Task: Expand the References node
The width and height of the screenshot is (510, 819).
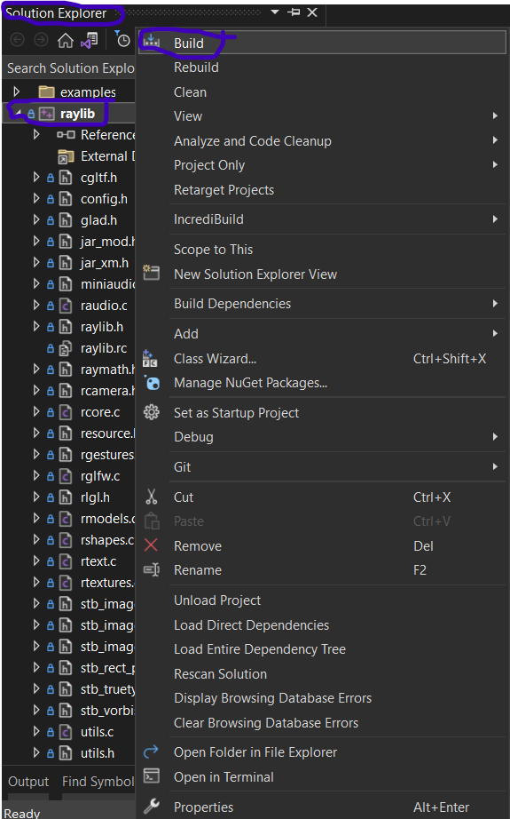Action: 36,135
